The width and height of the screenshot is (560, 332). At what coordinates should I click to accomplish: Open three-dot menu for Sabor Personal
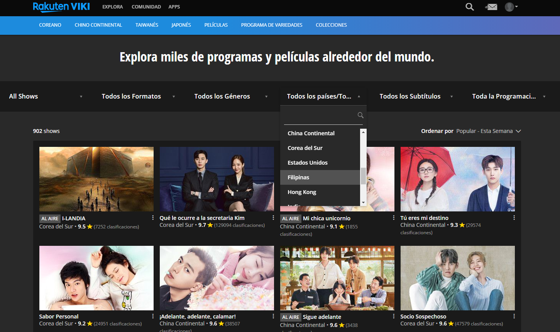click(x=153, y=317)
